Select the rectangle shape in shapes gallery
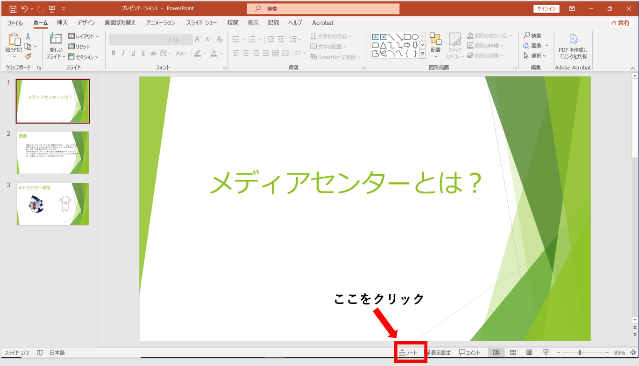The image size is (639, 366). 407,37
